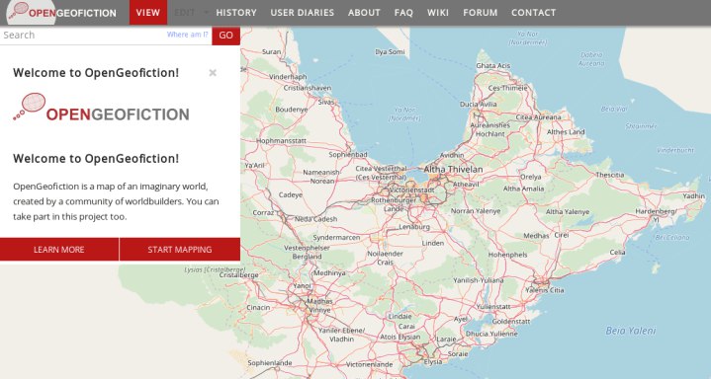Click the Beia Yaleni sea label on map
This screenshot has width=711, height=379.
pyautogui.click(x=631, y=331)
